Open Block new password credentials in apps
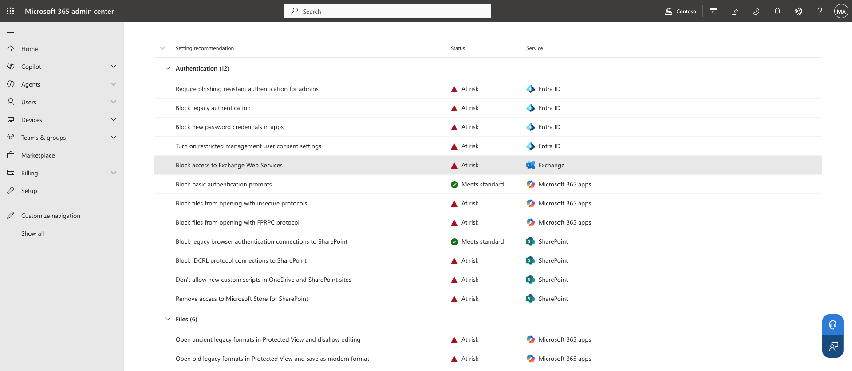 point(229,127)
